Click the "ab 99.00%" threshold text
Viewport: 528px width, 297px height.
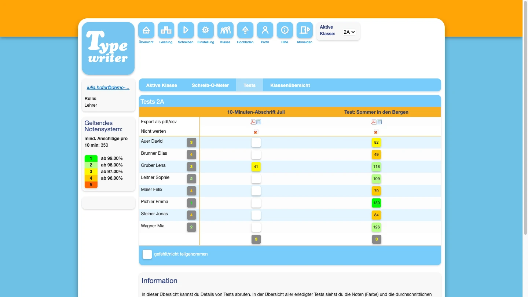pos(112,158)
